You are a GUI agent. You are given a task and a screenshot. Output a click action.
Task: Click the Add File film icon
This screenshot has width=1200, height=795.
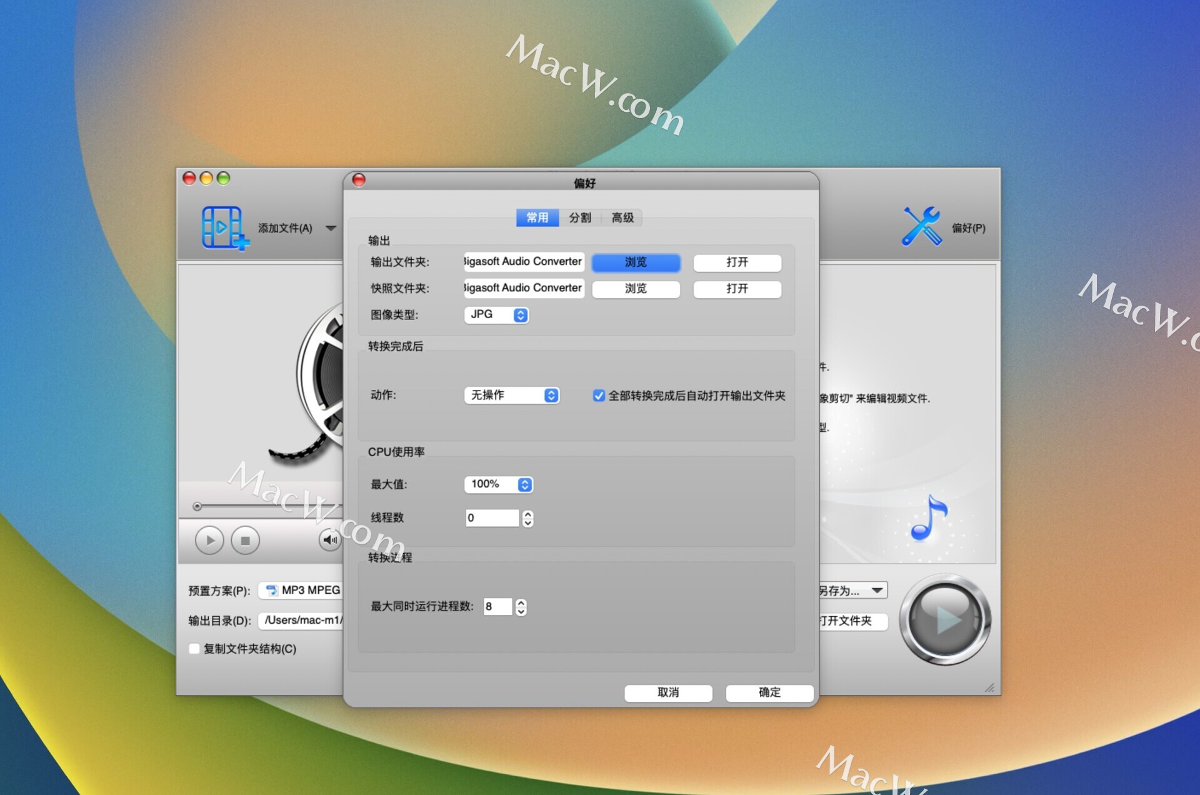225,228
